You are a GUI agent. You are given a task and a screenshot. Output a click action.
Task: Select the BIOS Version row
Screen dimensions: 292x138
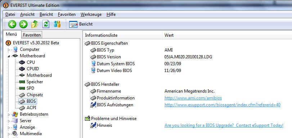(x=109, y=57)
